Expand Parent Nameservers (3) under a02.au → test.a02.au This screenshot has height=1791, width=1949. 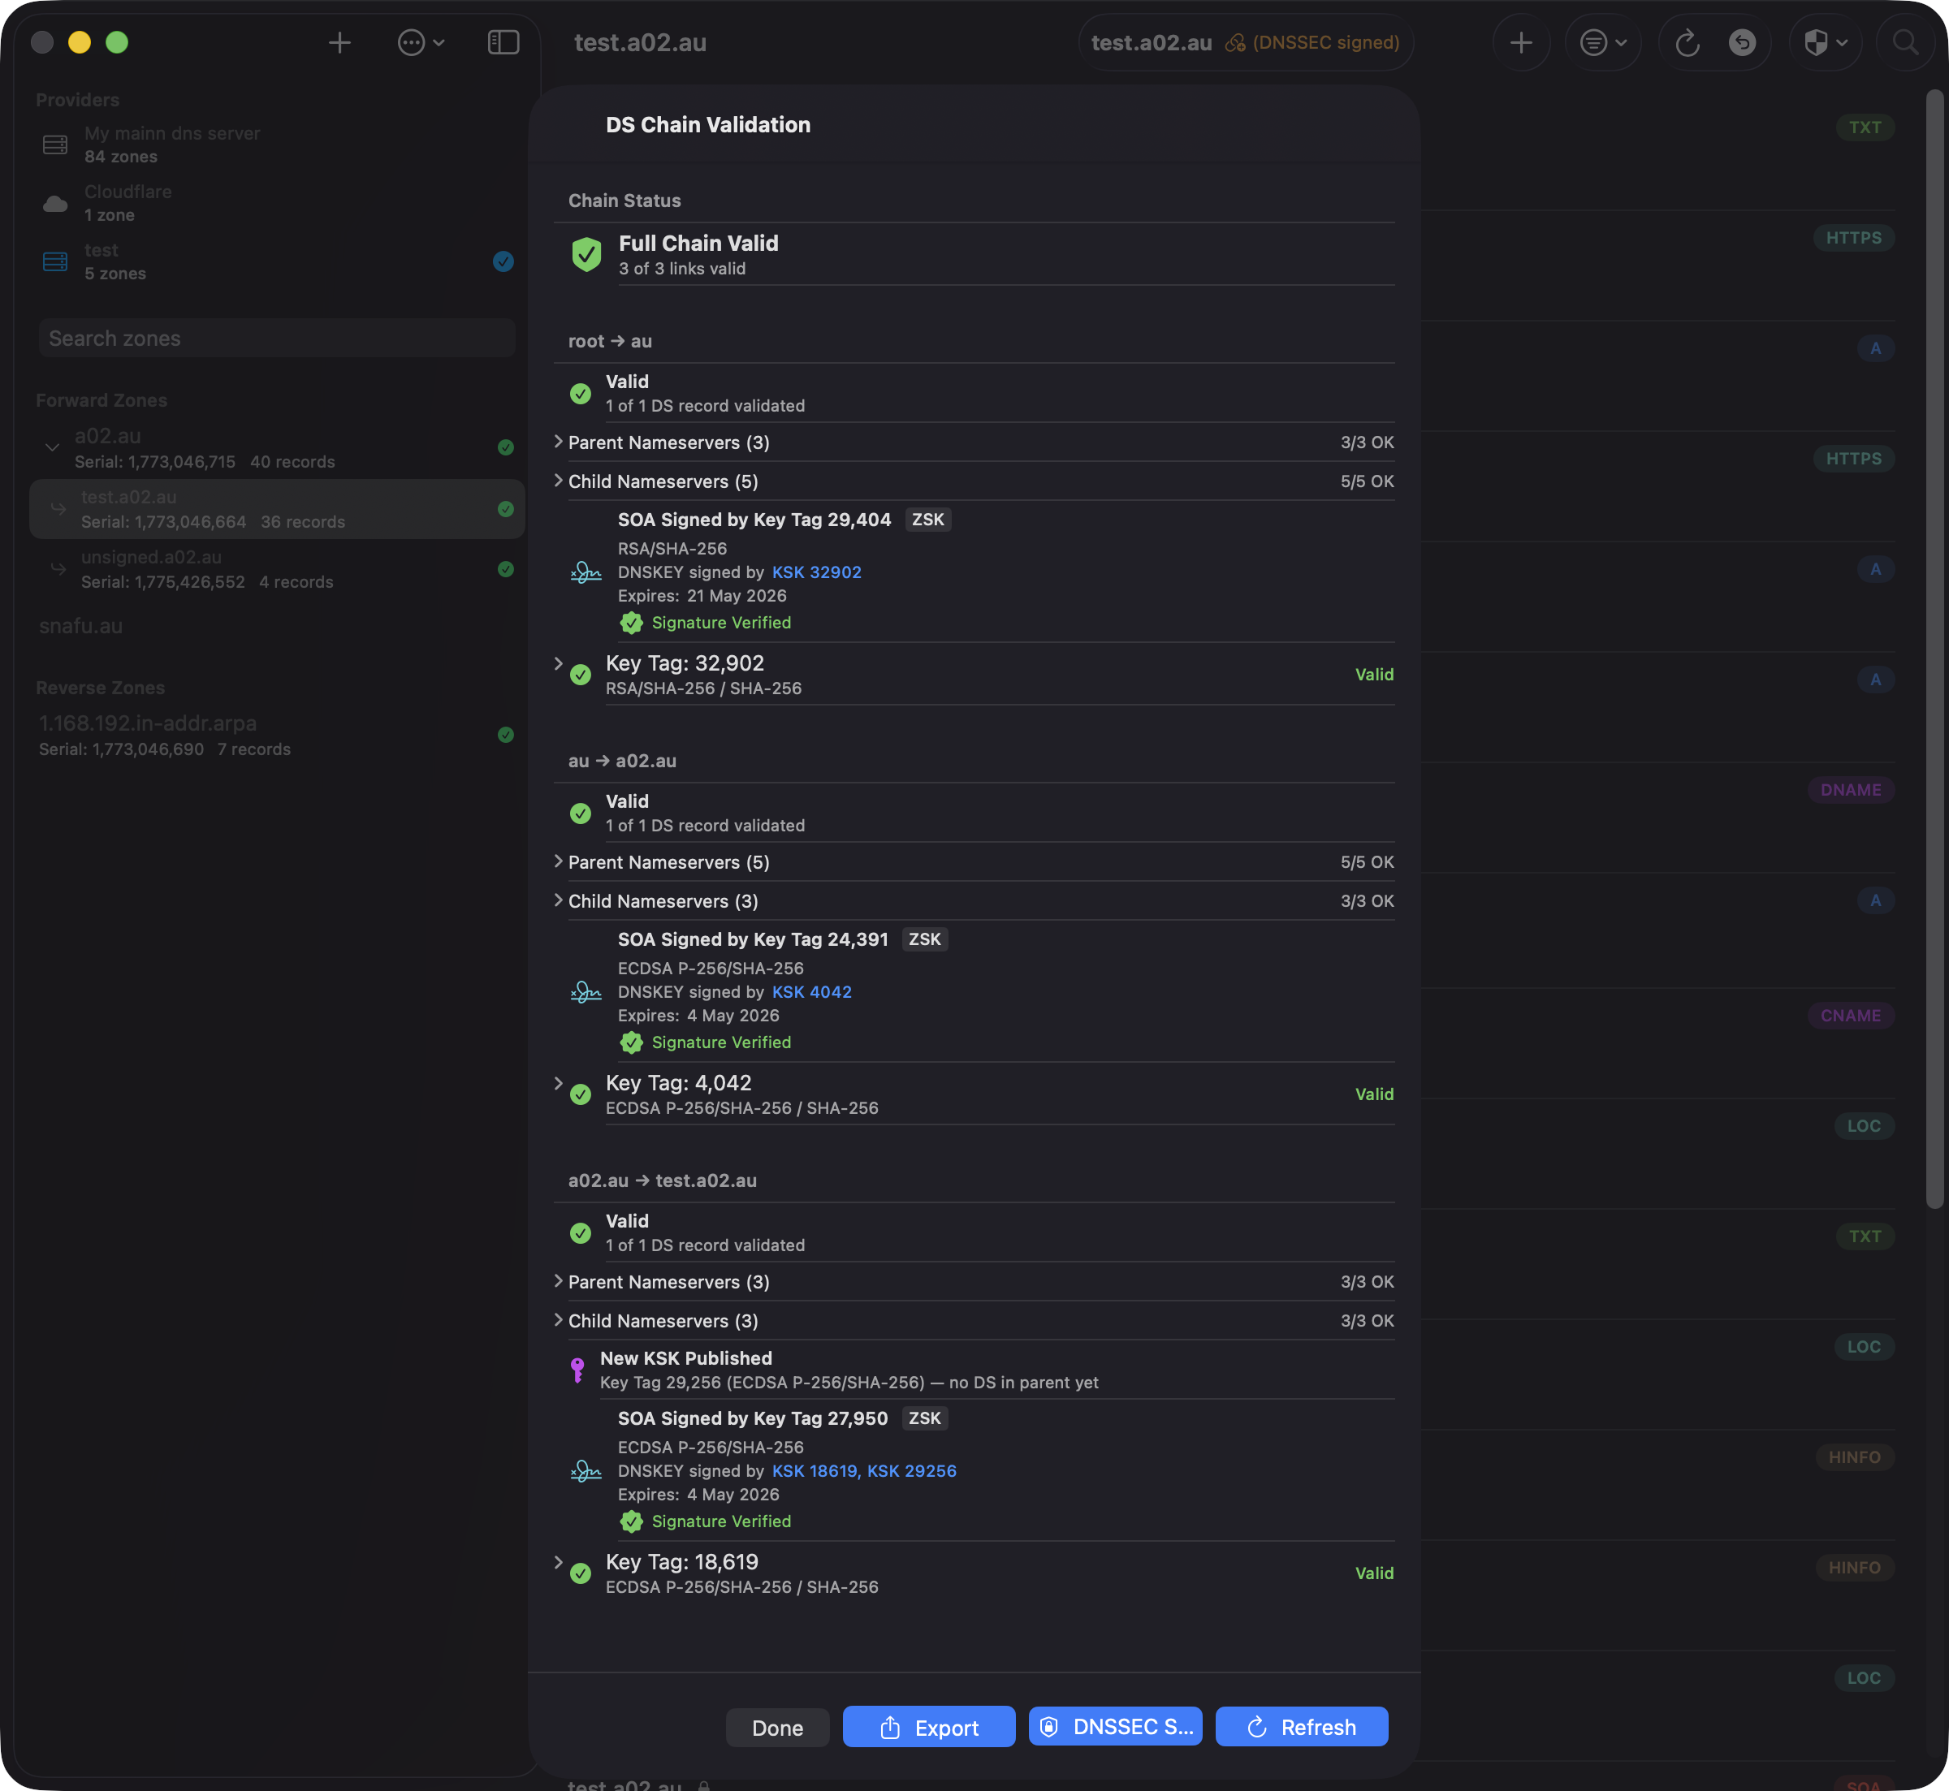click(558, 1281)
